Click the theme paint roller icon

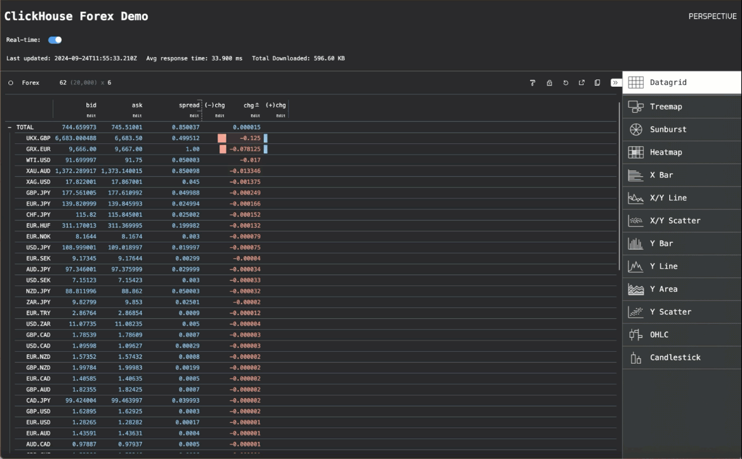(x=533, y=83)
